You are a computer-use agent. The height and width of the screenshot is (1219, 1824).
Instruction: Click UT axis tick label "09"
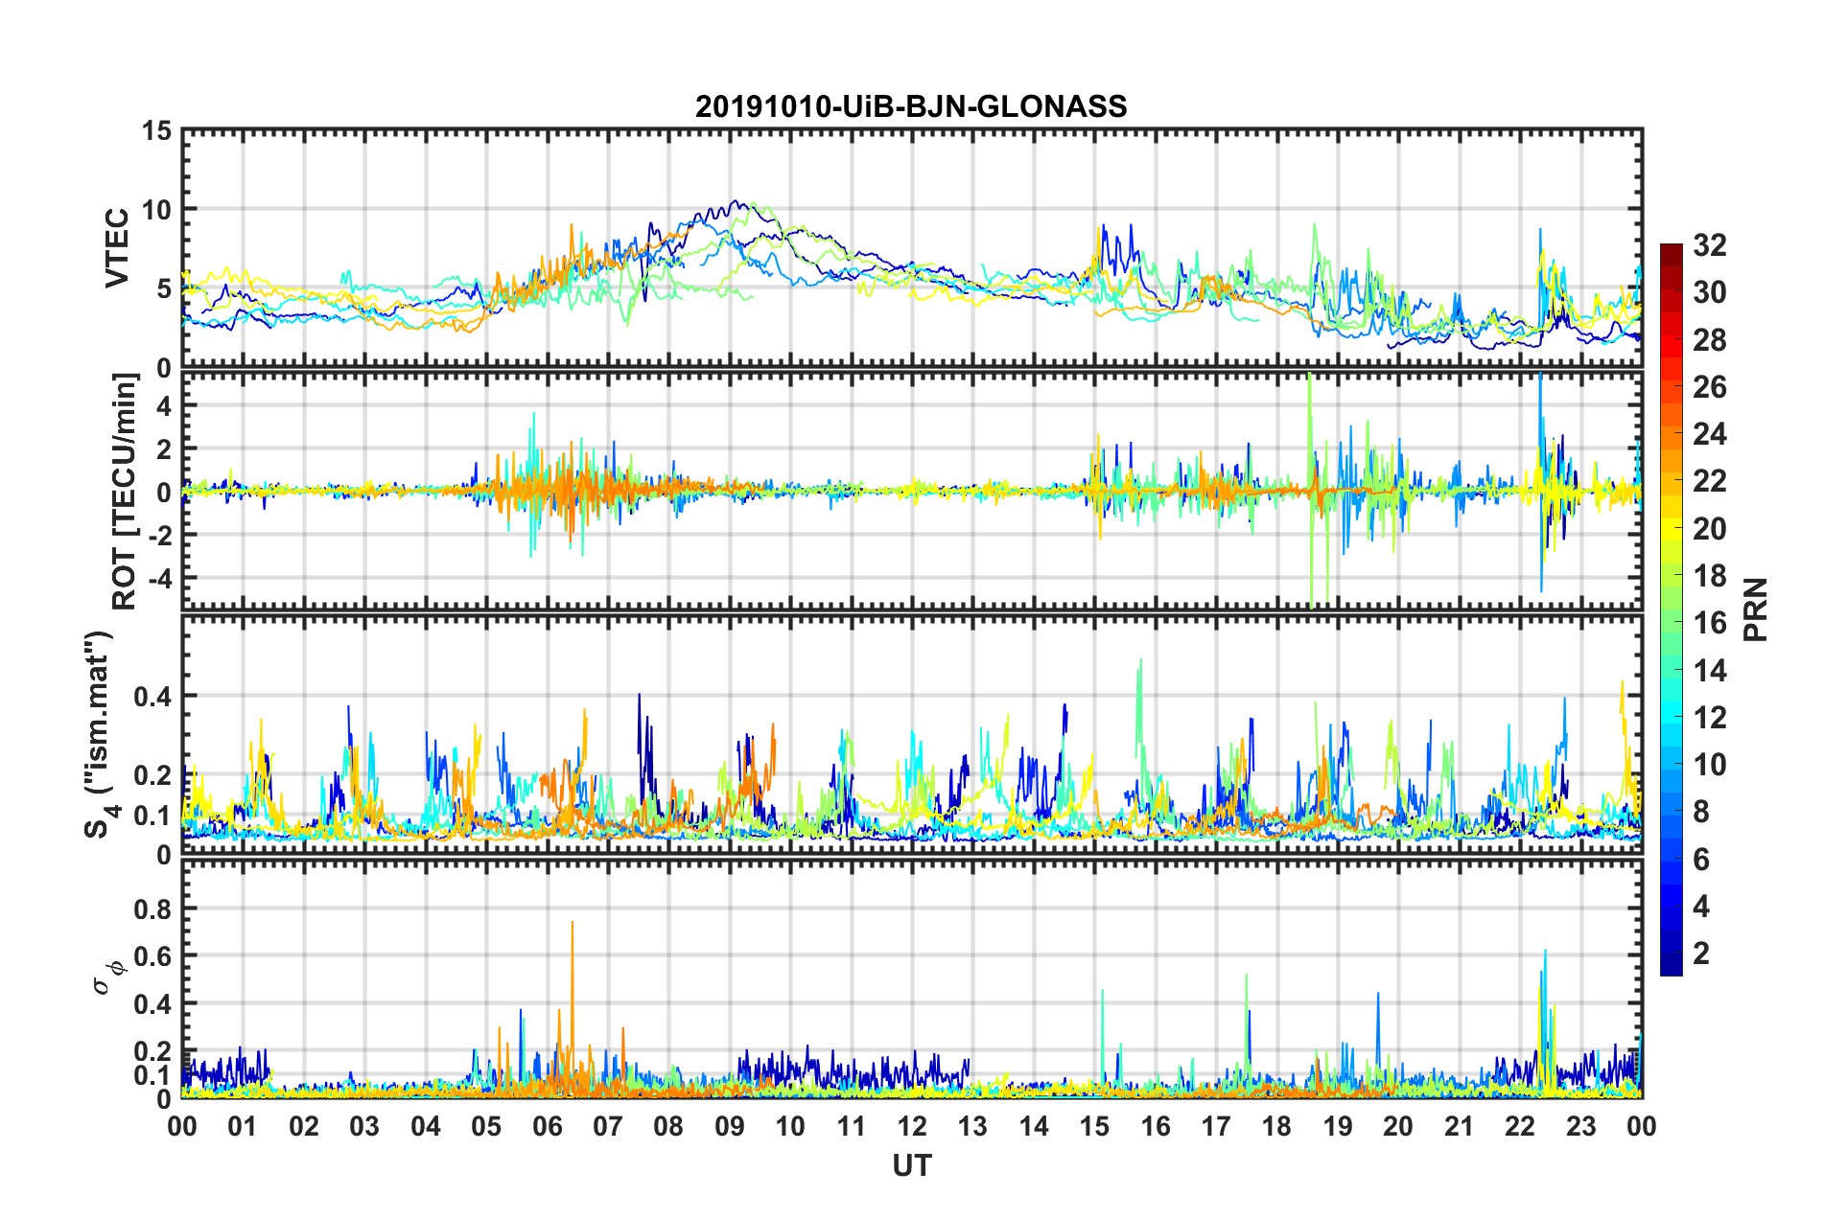tap(730, 1126)
